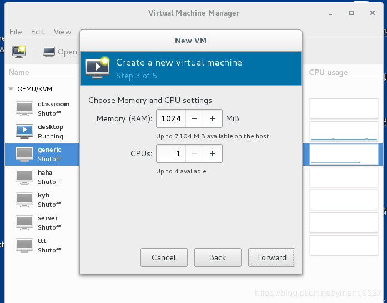Minimize the Virtual Machine Manager window
The image size is (387, 303).
coord(330,13)
